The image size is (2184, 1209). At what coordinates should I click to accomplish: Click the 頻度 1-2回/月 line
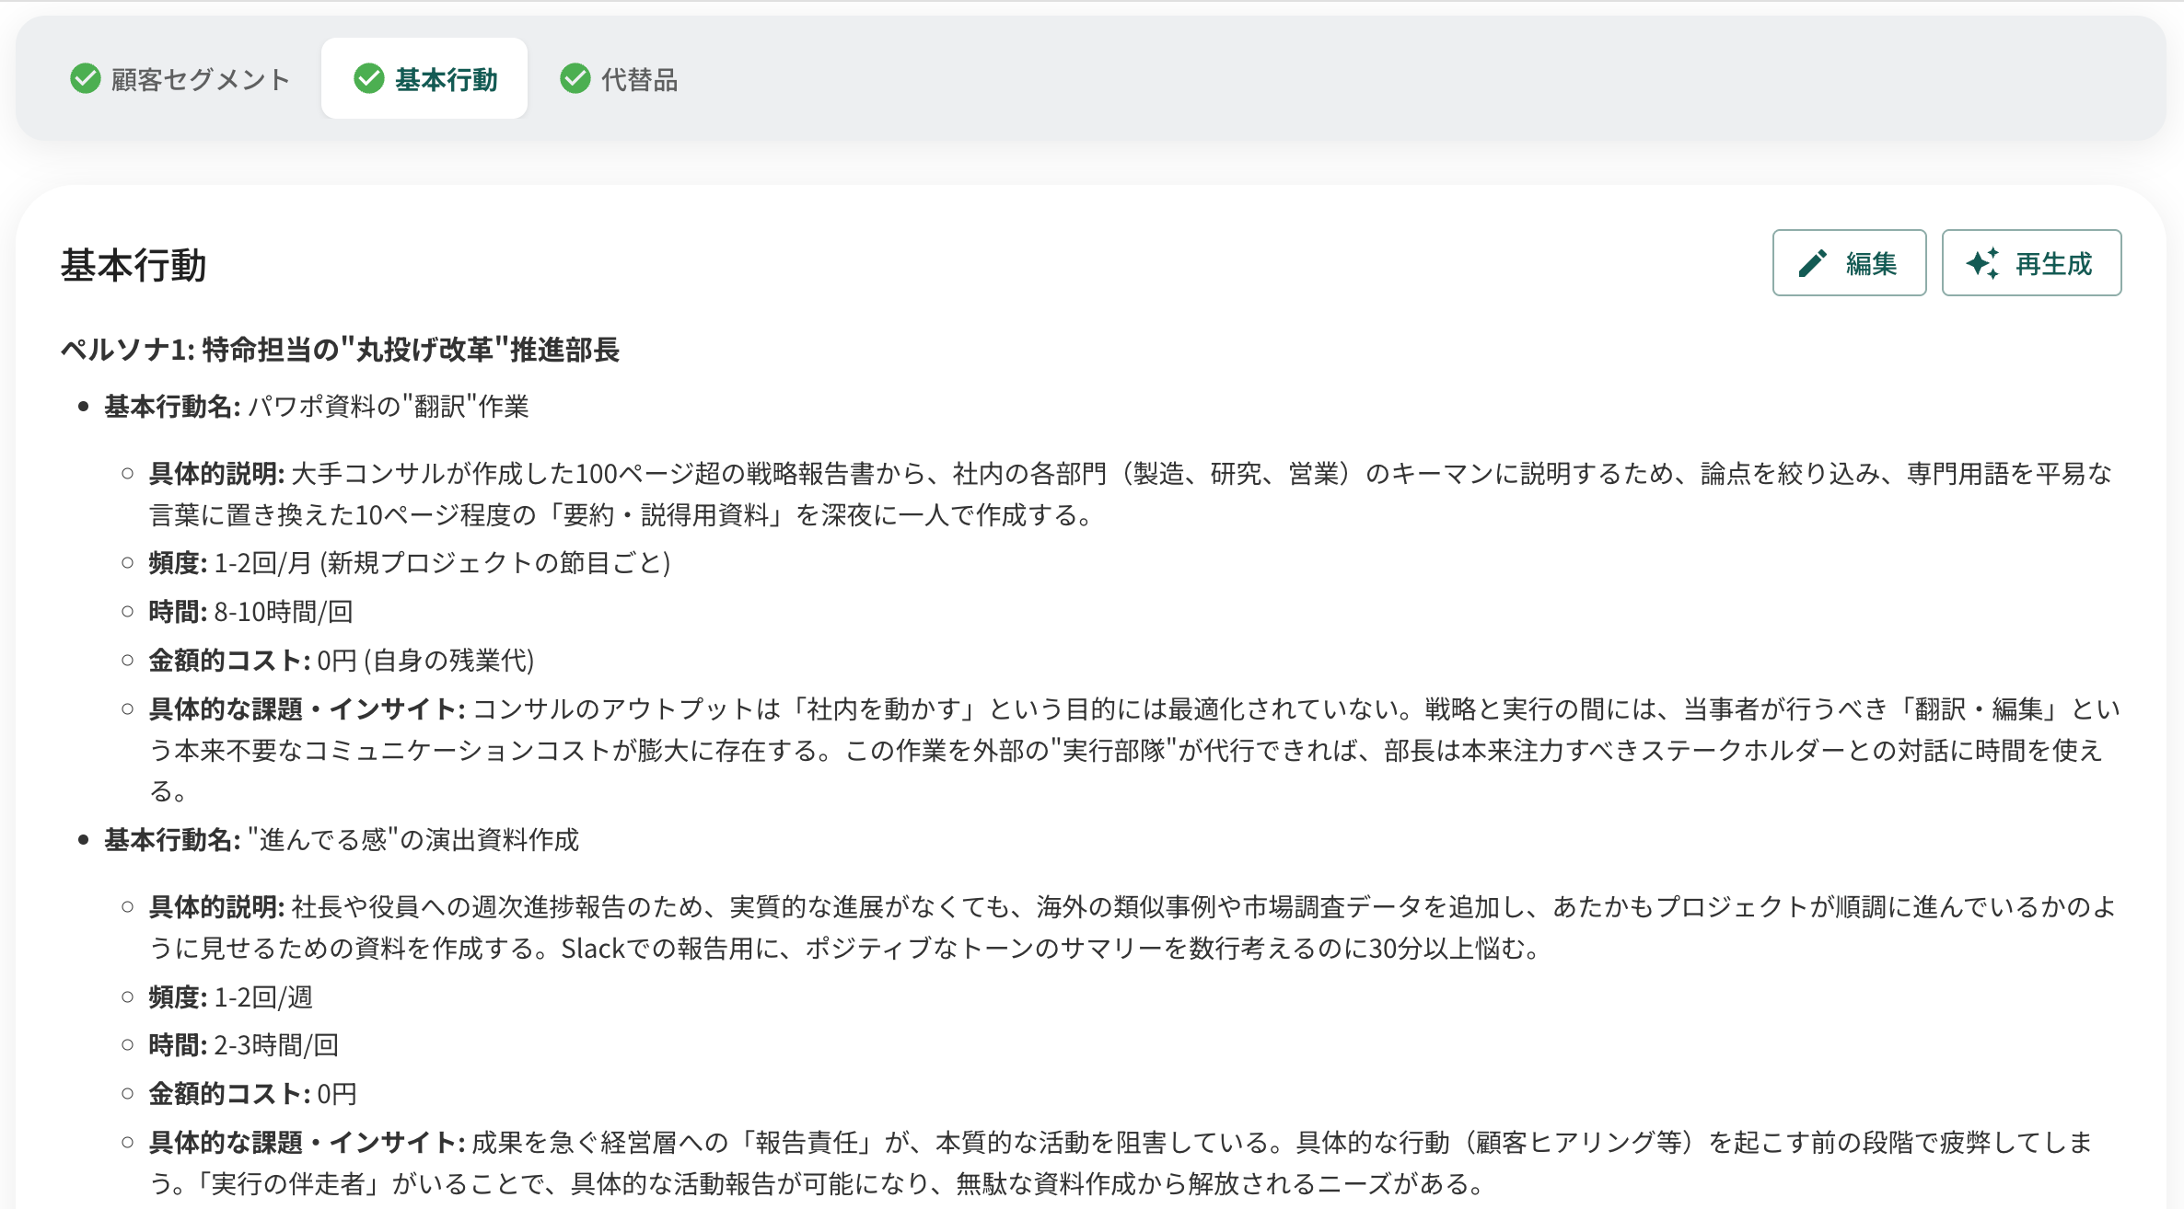(x=409, y=563)
